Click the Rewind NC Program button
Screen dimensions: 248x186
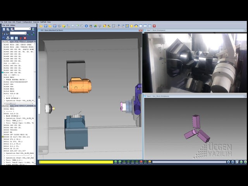232,162
